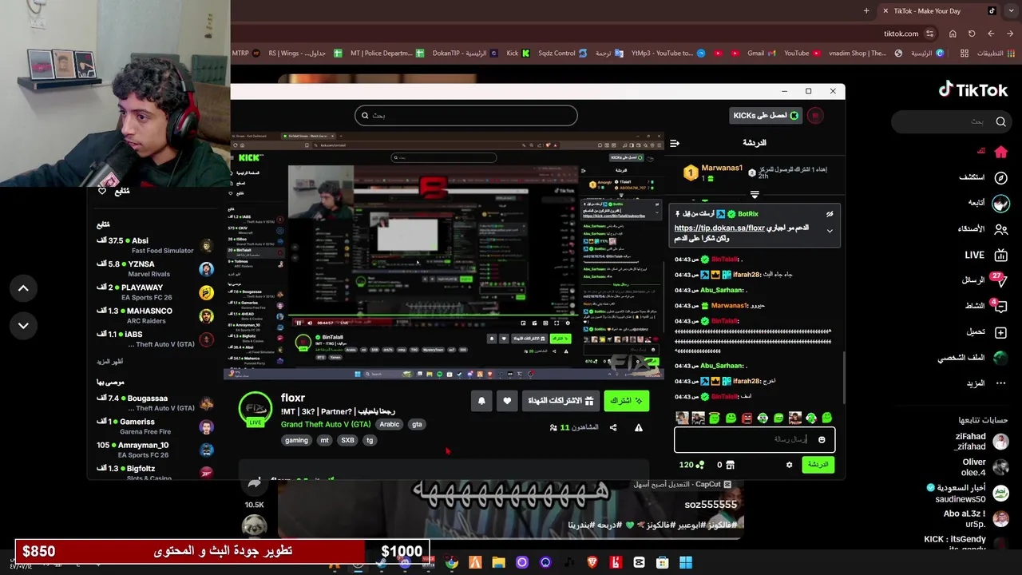Screen dimensions: 1022x575
Task: Click the heart follow button for floxr
Action: [507, 401]
